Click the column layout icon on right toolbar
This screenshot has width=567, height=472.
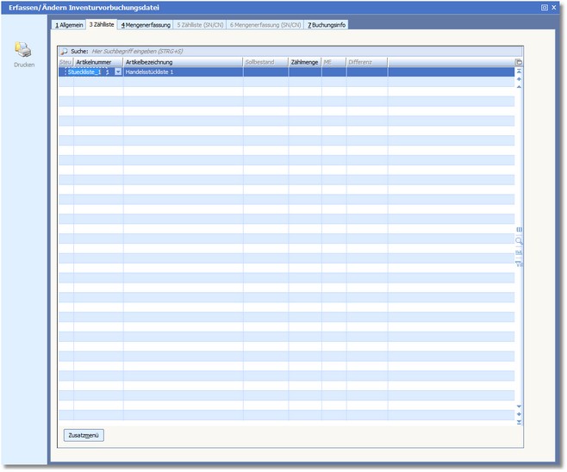[519, 230]
